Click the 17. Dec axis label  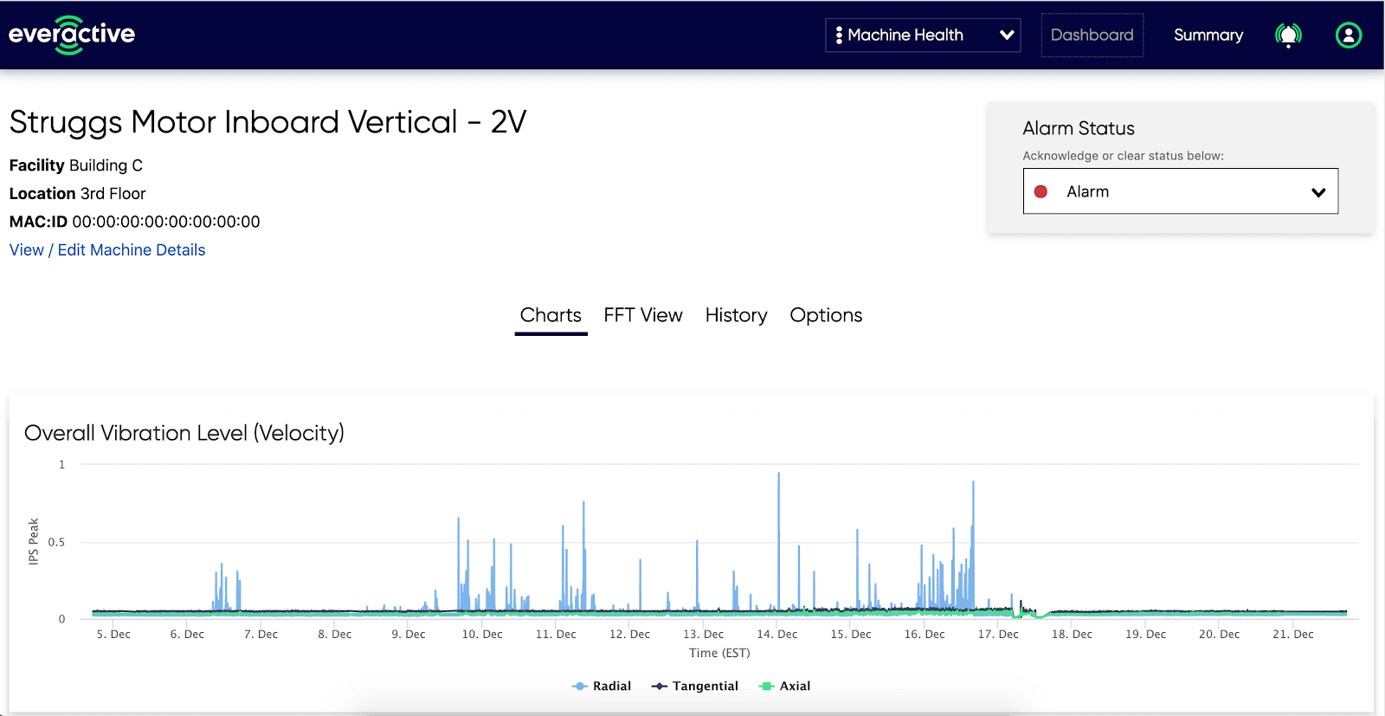coord(998,635)
